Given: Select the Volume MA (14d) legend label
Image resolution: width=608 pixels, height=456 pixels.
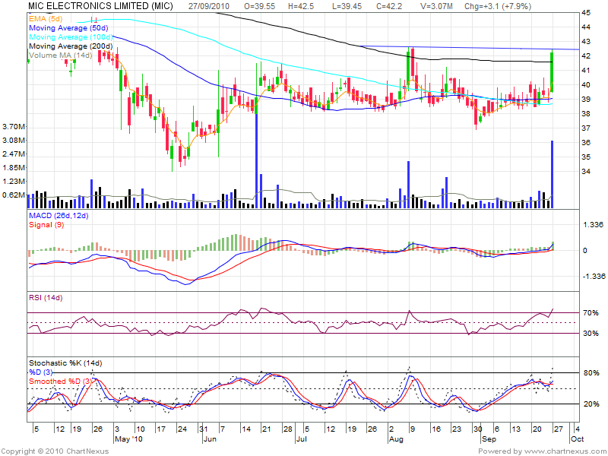Looking at the screenshot, I should pyautogui.click(x=59, y=55).
